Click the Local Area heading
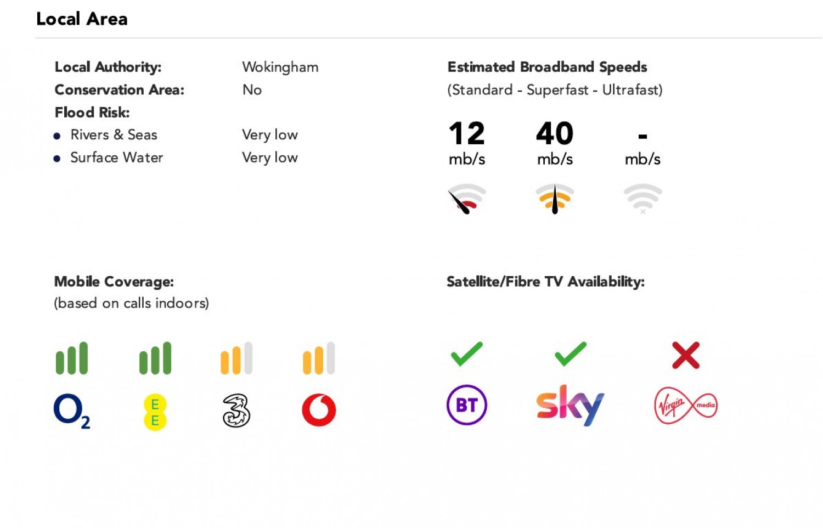 (x=82, y=19)
